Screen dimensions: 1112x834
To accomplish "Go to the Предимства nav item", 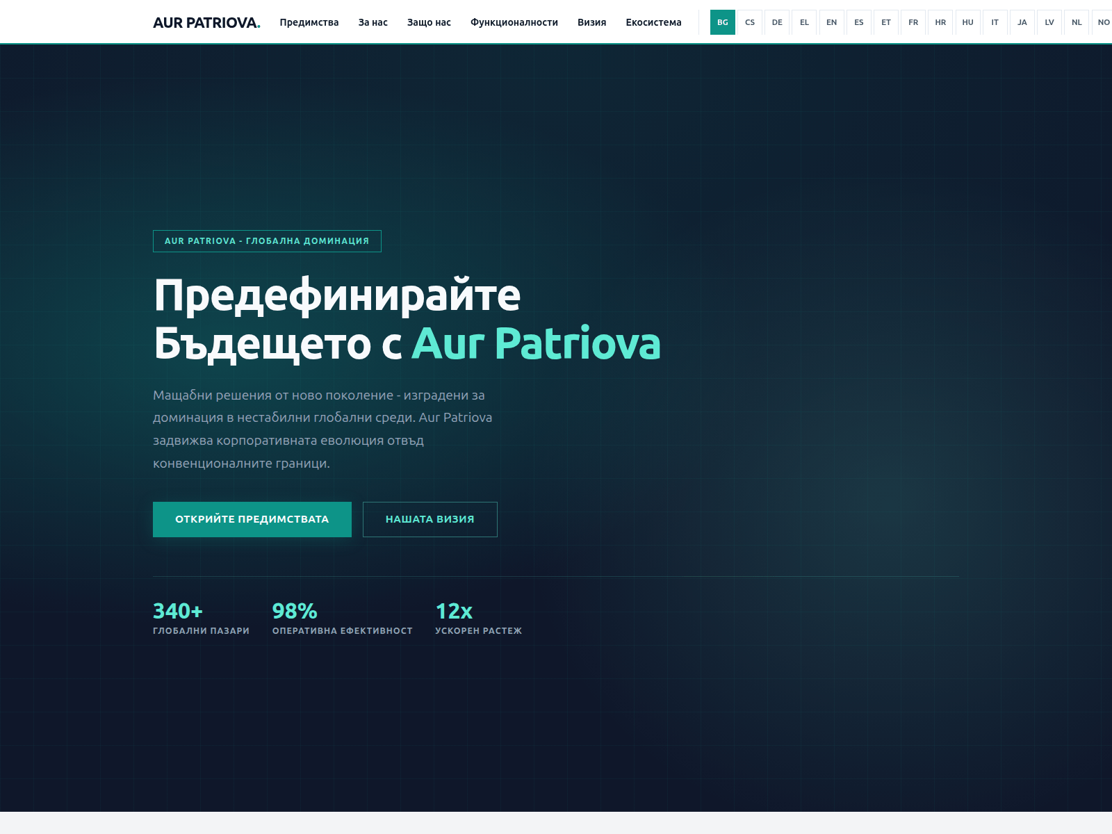I will coord(309,22).
